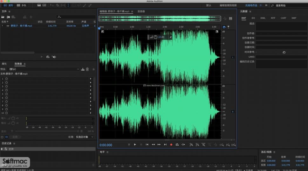Open preset dropdown (默认)
Viewport: 308px width, 171px height.
pos(44,69)
